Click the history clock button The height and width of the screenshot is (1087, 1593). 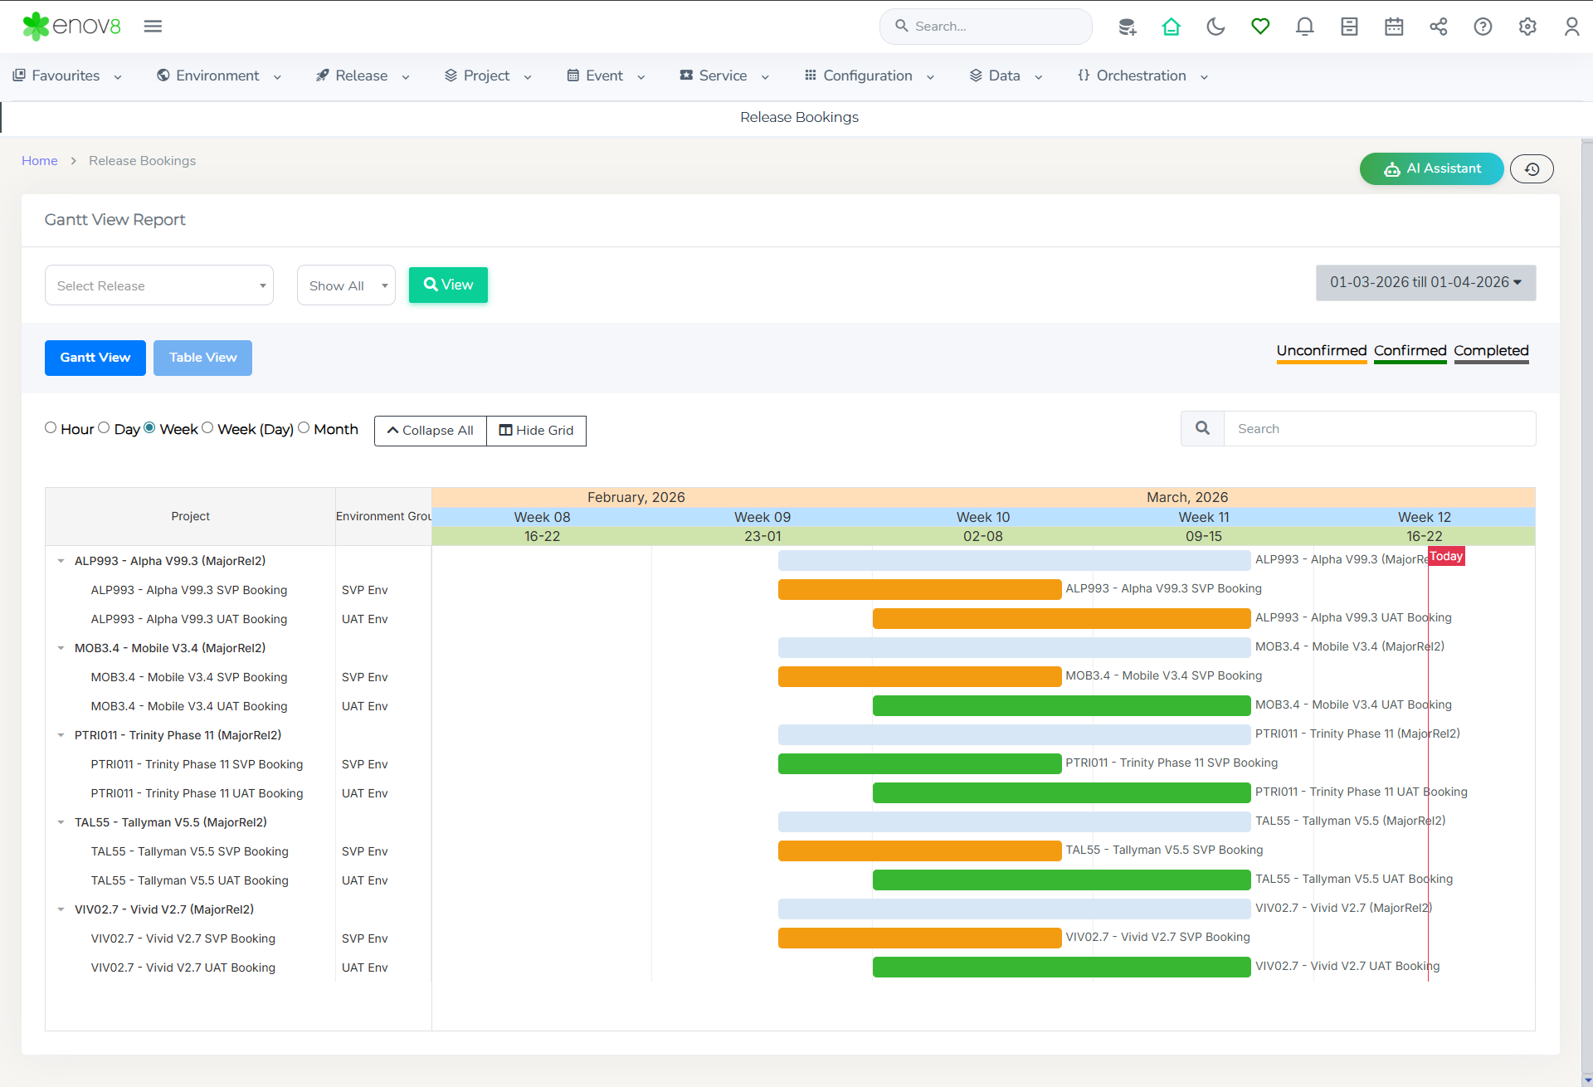pos(1532,169)
